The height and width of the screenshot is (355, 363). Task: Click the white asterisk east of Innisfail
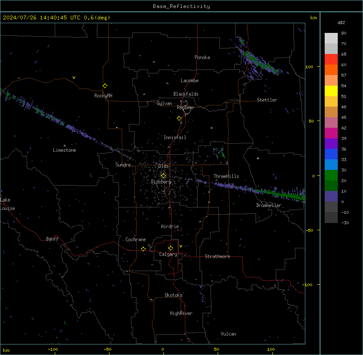pos(211,128)
